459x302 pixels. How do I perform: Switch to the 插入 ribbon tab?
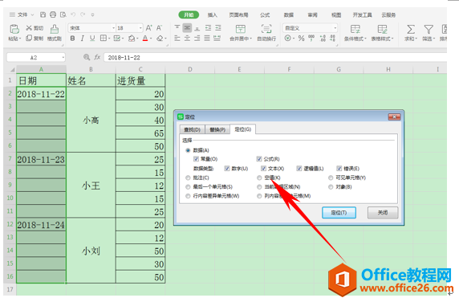click(213, 15)
